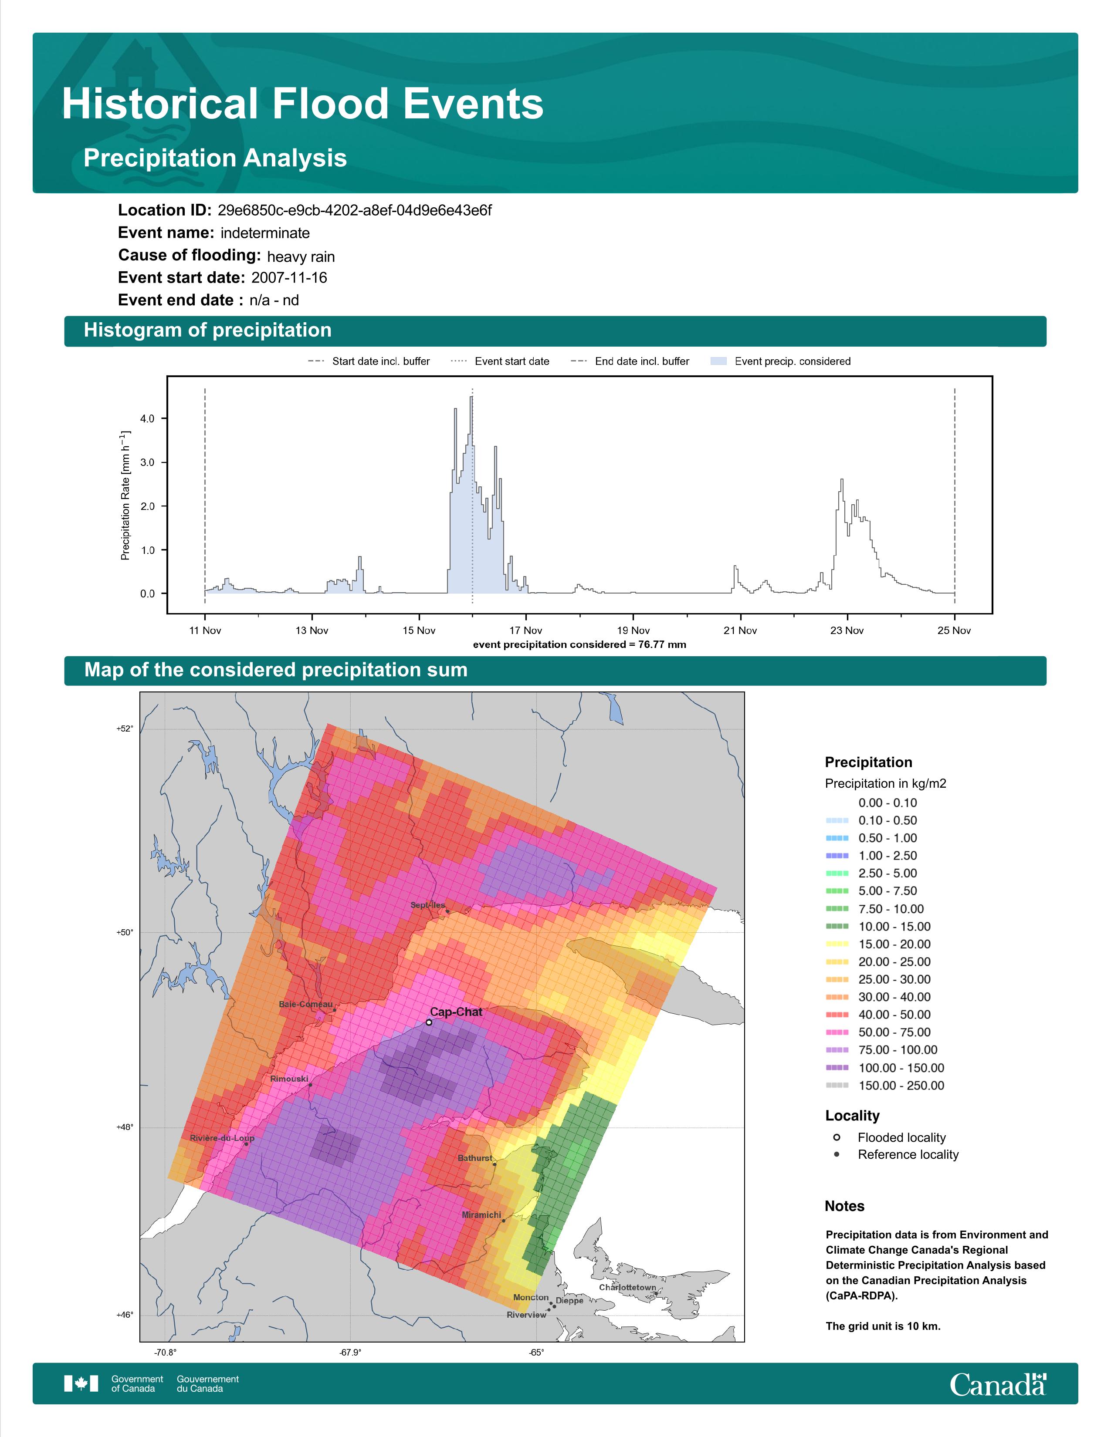Click the Rimouski reference locality dot
This screenshot has height=1437, width=1111.
tap(310, 1085)
